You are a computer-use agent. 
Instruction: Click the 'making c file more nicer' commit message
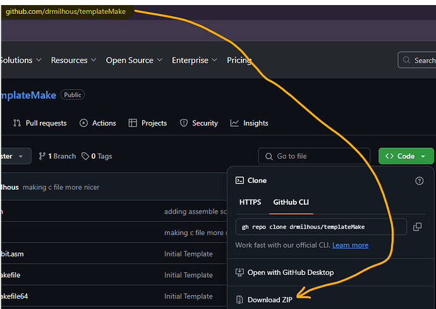click(x=61, y=187)
